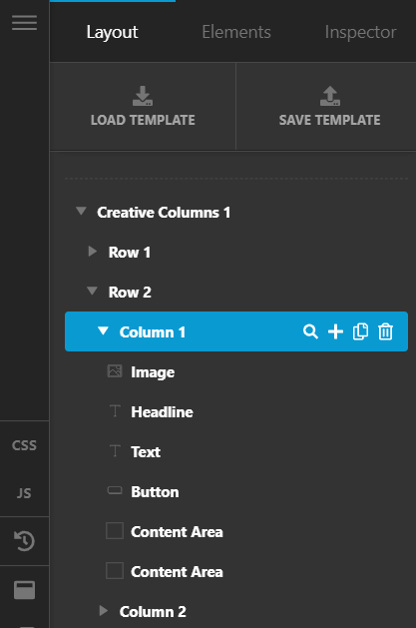Image resolution: width=416 pixels, height=628 pixels.
Task: Select the Image element in Column 1
Action: [x=153, y=372]
